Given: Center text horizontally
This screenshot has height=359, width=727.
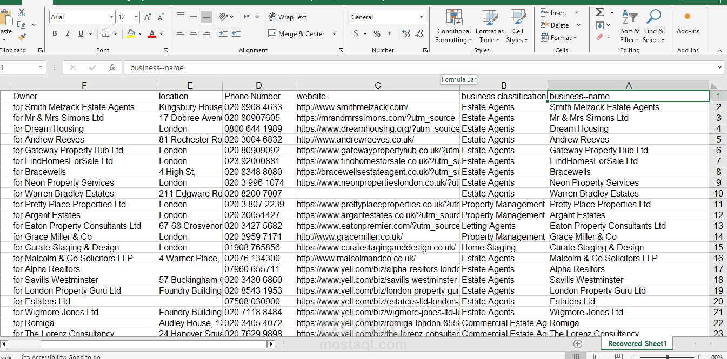Looking at the screenshot, I should 194,33.
